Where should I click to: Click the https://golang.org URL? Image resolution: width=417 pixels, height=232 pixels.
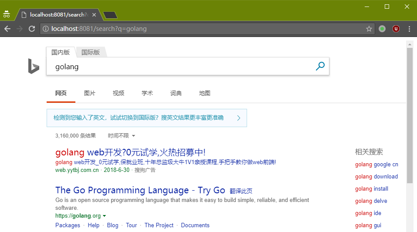point(78,216)
